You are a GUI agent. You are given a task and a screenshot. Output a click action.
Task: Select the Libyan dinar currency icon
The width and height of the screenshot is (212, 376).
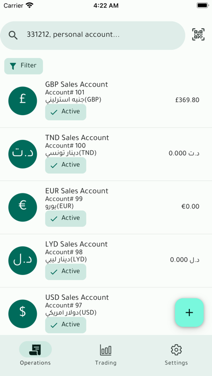[23, 260]
